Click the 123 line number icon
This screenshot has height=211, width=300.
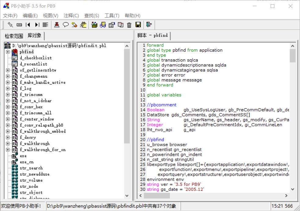pyautogui.click(x=19, y=25)
